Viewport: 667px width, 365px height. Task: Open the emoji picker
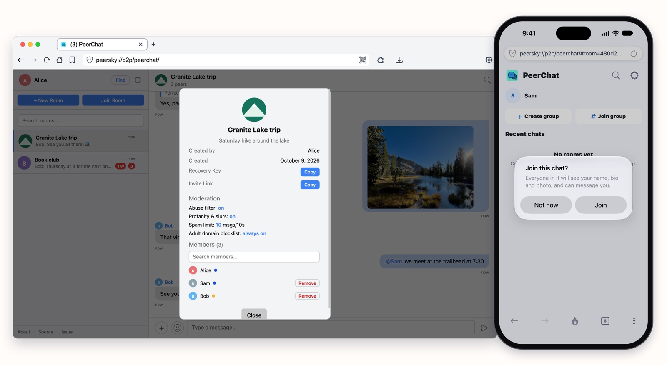coord(177,328)
